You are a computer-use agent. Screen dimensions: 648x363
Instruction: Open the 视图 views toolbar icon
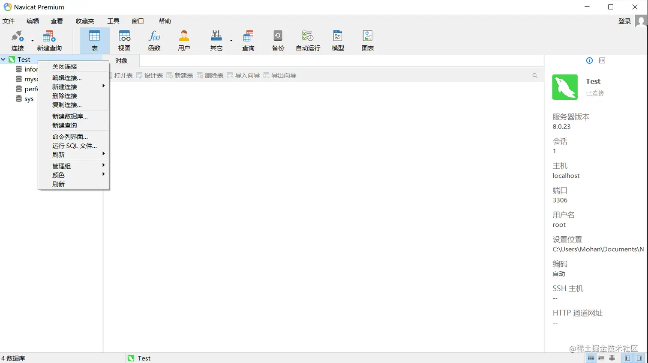124,41
